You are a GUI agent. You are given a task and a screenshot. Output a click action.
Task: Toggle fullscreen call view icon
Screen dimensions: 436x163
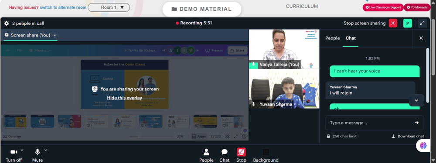[x=422, y=23]
